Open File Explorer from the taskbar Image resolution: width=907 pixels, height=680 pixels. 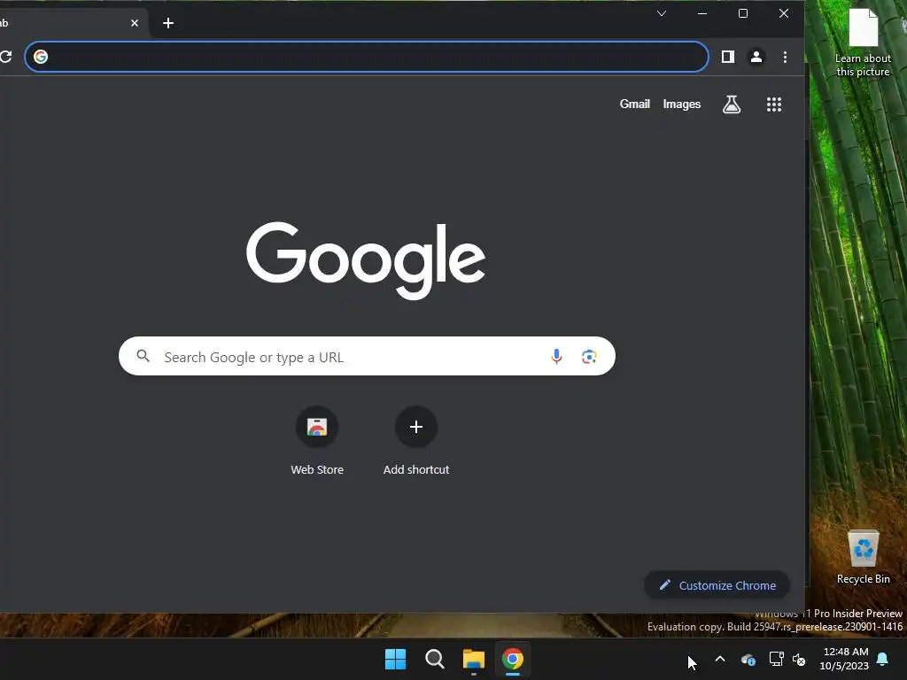click(x=473, y=659)
